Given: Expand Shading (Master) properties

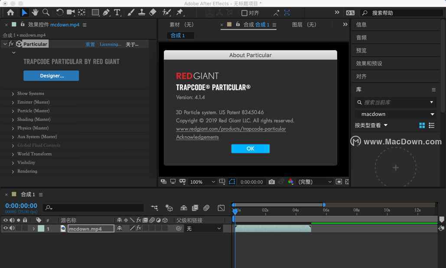Looking at the screenshot, I should pos(13,120).
